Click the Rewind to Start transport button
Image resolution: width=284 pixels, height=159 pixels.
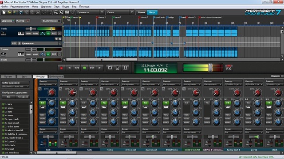(x=69, y=68)
